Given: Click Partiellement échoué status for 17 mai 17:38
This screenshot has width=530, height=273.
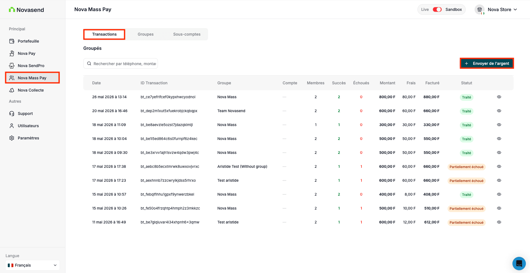Looking at the screenshot, I should [x=467, y=167].
